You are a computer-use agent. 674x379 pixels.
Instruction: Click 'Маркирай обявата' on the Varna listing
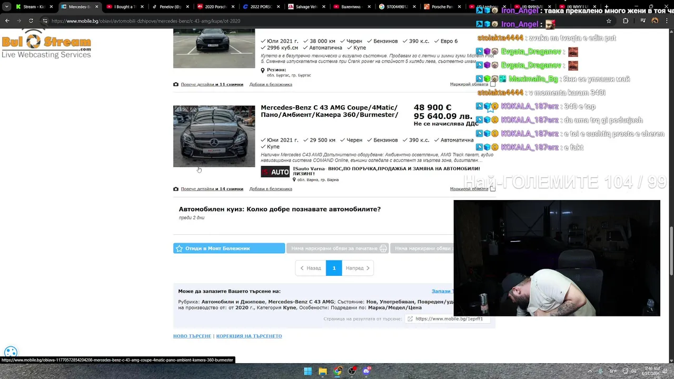pos(469,188)
